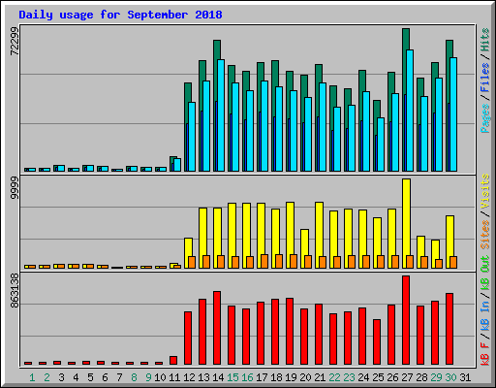Select day label 28 on the x-axis
The width and height of the screenshot is (496, 388).
(421, 377)
